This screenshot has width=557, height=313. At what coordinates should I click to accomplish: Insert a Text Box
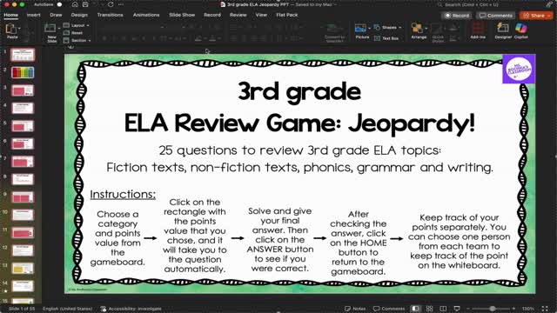point(386,38)
